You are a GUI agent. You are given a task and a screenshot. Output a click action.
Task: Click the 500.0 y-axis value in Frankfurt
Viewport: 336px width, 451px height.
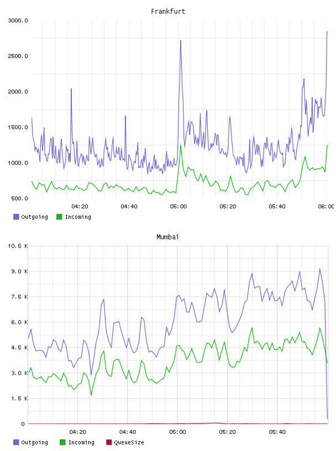coord(19,198)
